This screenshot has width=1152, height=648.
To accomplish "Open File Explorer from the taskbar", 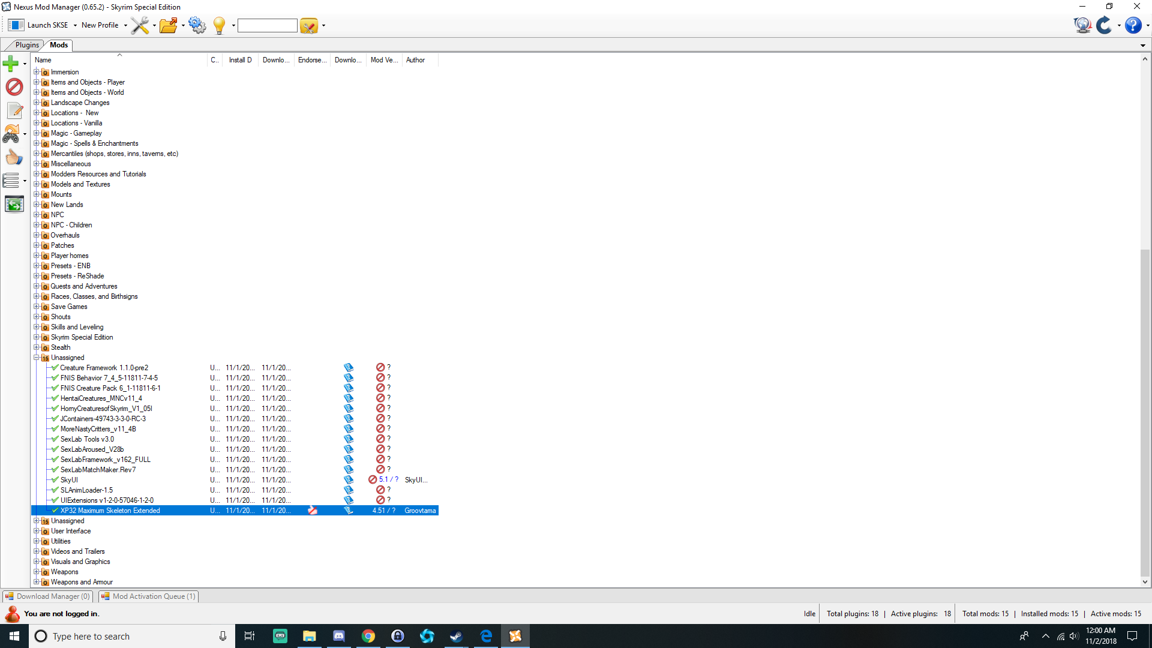I will point(310,636).
